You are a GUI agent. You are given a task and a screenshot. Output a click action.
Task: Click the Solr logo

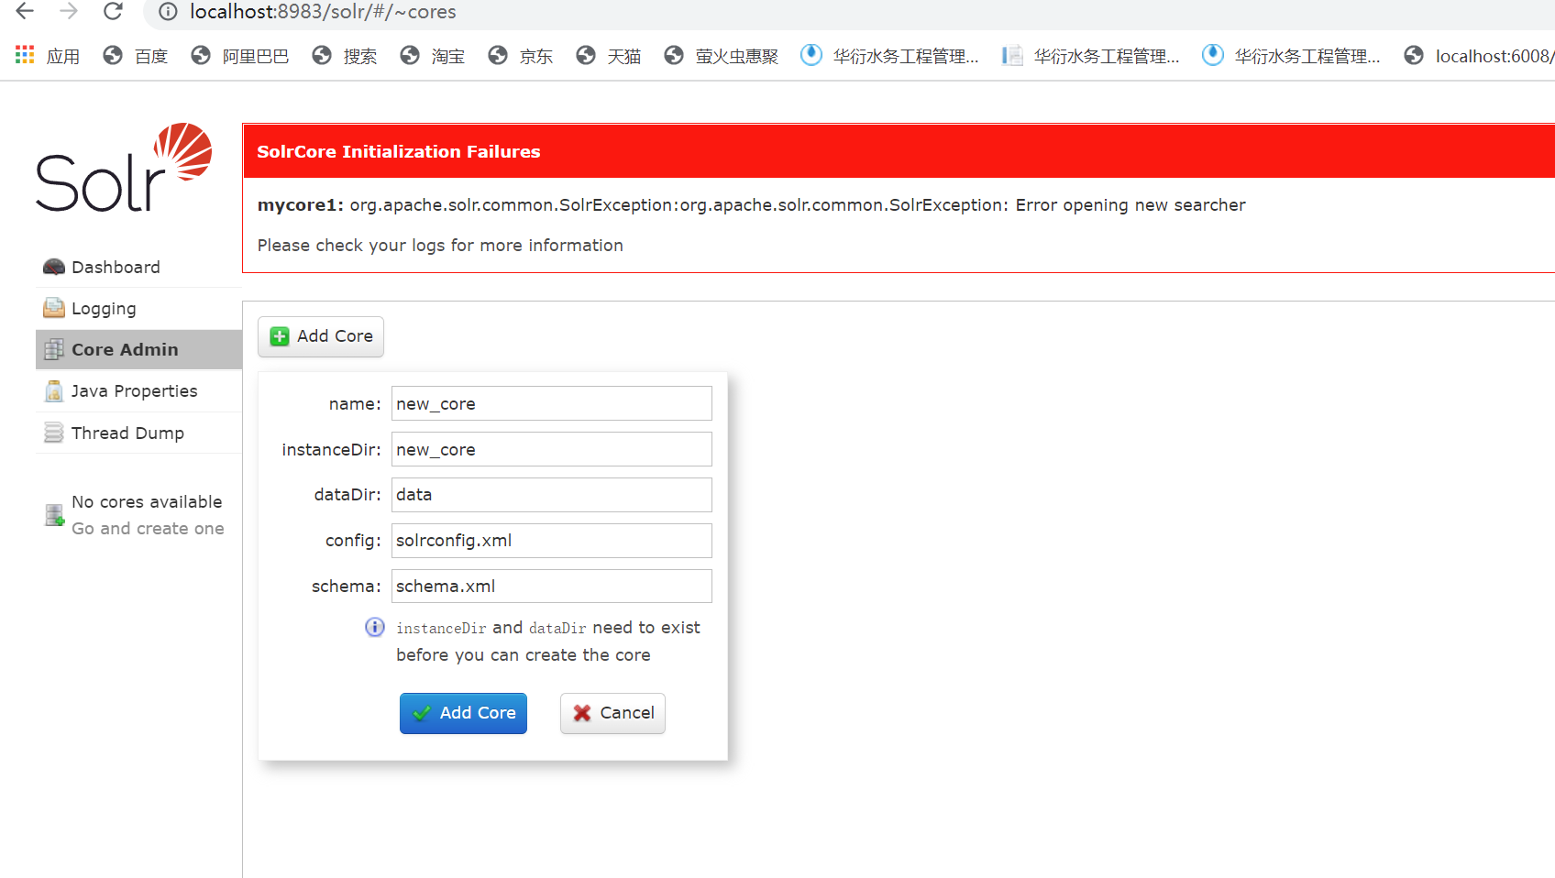[x=124, y=167]
